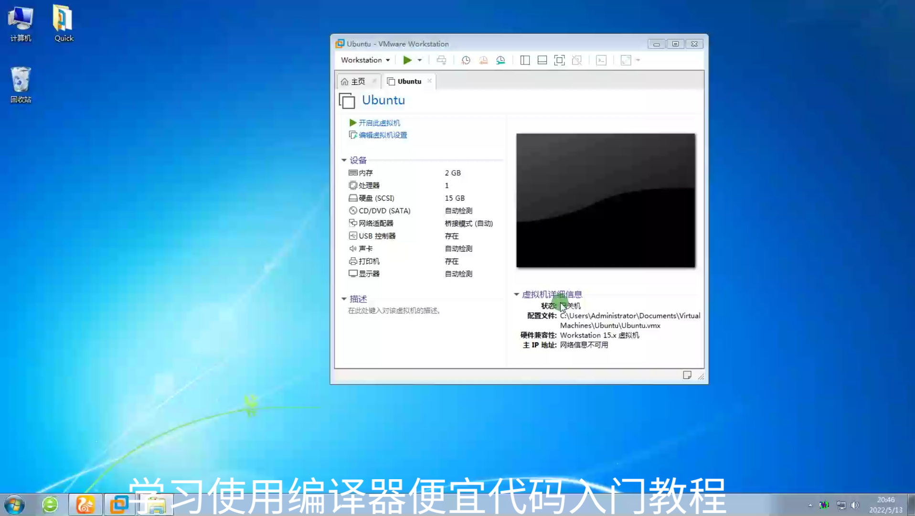Viewport: 915px width, 516px height.
Task: Click the volume speaker tray icon
Action: tap(855, 505)
